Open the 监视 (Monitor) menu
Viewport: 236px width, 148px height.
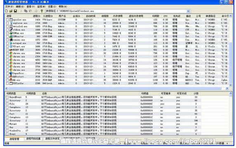pyautogui.click(x=41, y=7)
